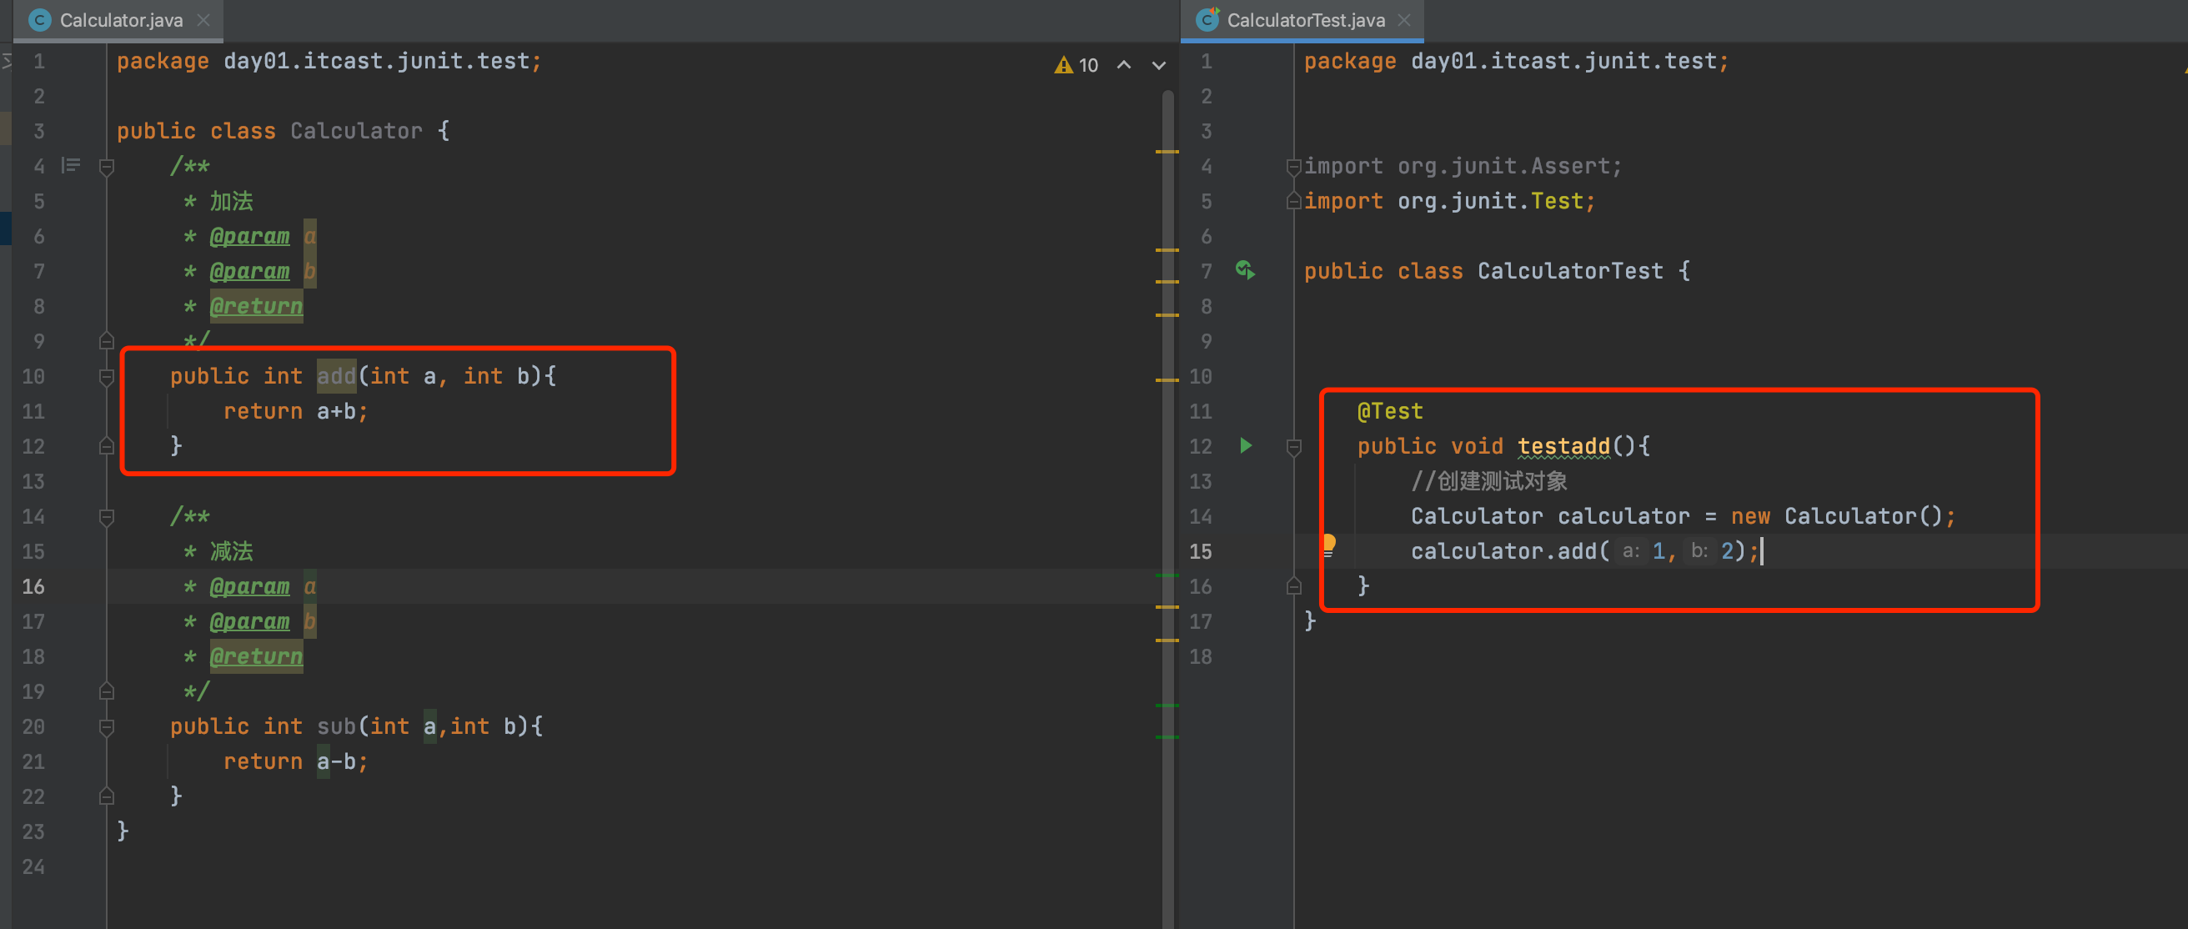The width and height of the screenshot is (2188, 929).
Task: Click fold end marker at line 22 in Calculator
Action: pos(107,796)
